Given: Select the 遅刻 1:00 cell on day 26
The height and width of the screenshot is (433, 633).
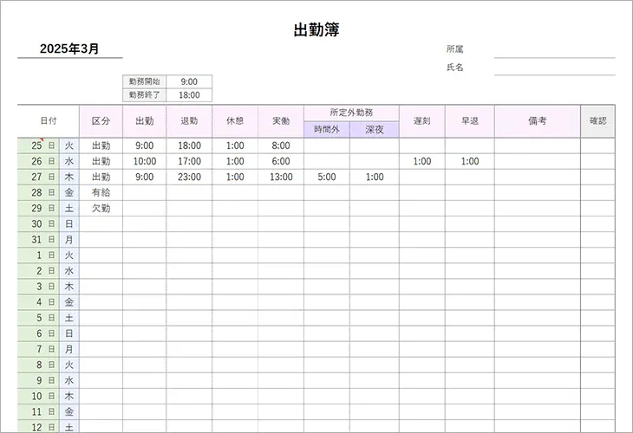Looking at the screenshot, I should (422, 161).
